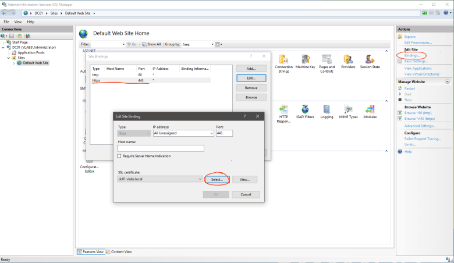Image resolution: width=454 pixels, height=263 pixels.
Task: Click the forward navigation arrow
Action: (x=13, y=13)
